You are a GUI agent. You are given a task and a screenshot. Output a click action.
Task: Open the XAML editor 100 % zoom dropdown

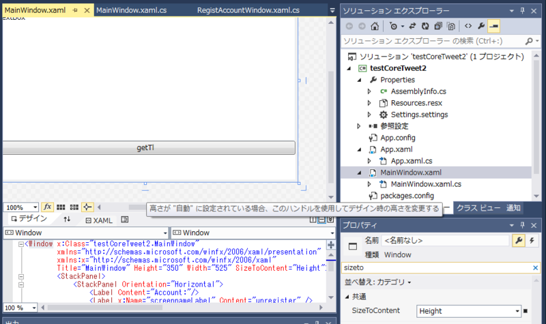[33, 308]
